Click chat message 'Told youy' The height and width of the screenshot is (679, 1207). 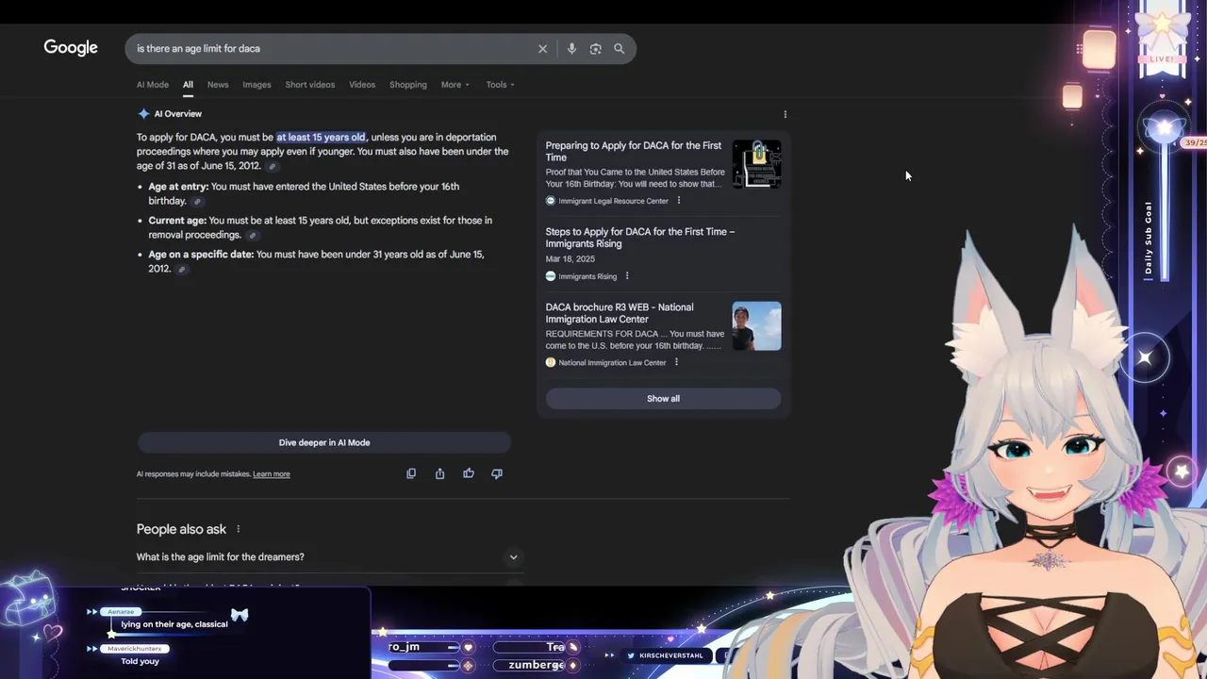(141, 661)
